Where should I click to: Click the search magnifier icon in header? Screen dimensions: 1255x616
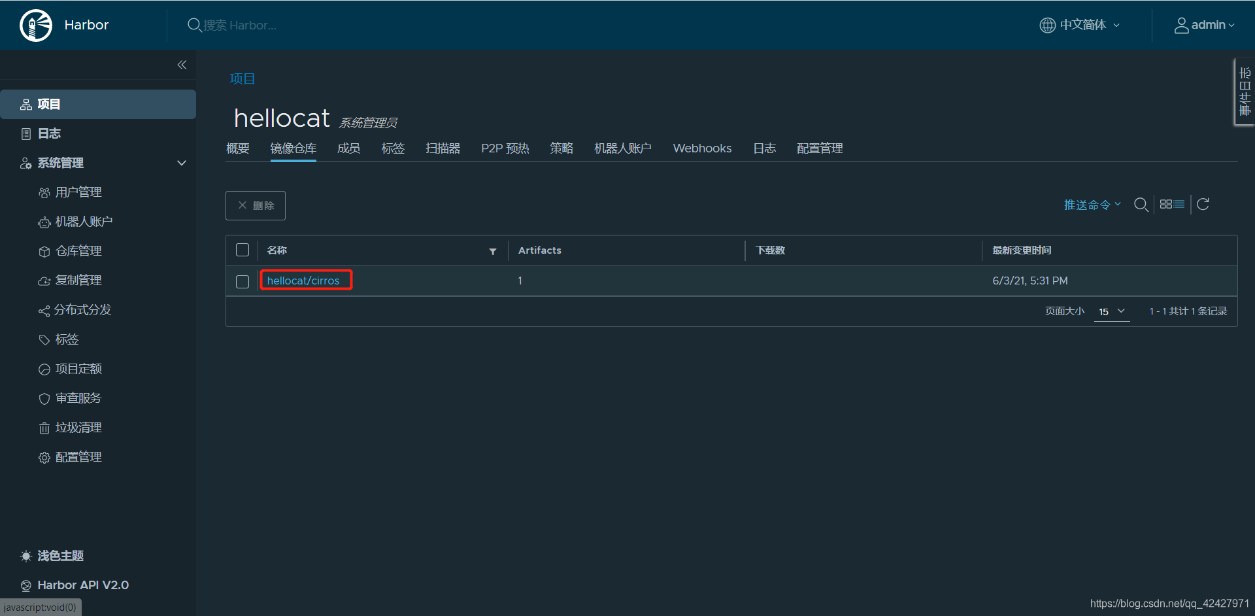[194, 26]
